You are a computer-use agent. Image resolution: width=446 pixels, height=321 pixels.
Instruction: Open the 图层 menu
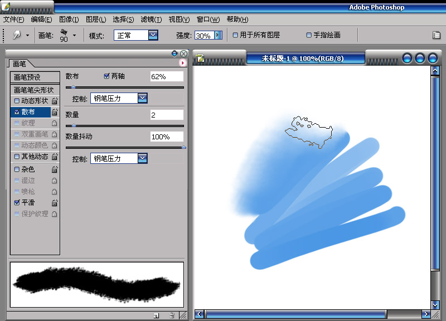pos(96,20)
